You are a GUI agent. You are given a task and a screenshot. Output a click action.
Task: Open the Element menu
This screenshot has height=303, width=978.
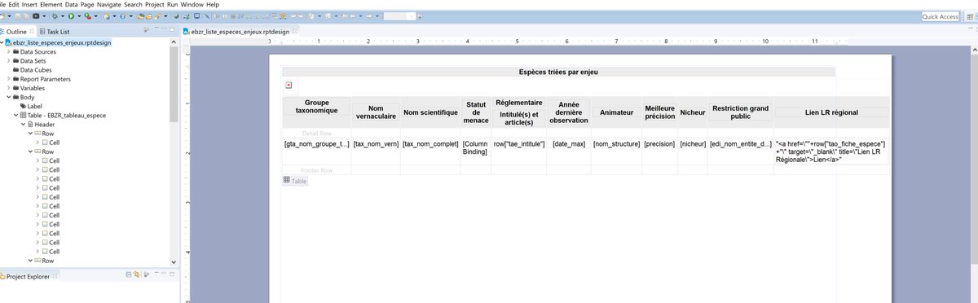point(51,4)
